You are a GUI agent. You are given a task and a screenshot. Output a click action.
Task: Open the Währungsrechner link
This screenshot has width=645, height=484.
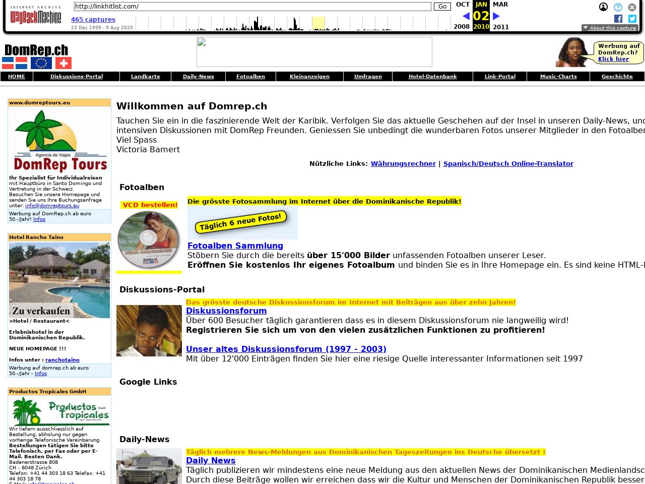point(403,164)
